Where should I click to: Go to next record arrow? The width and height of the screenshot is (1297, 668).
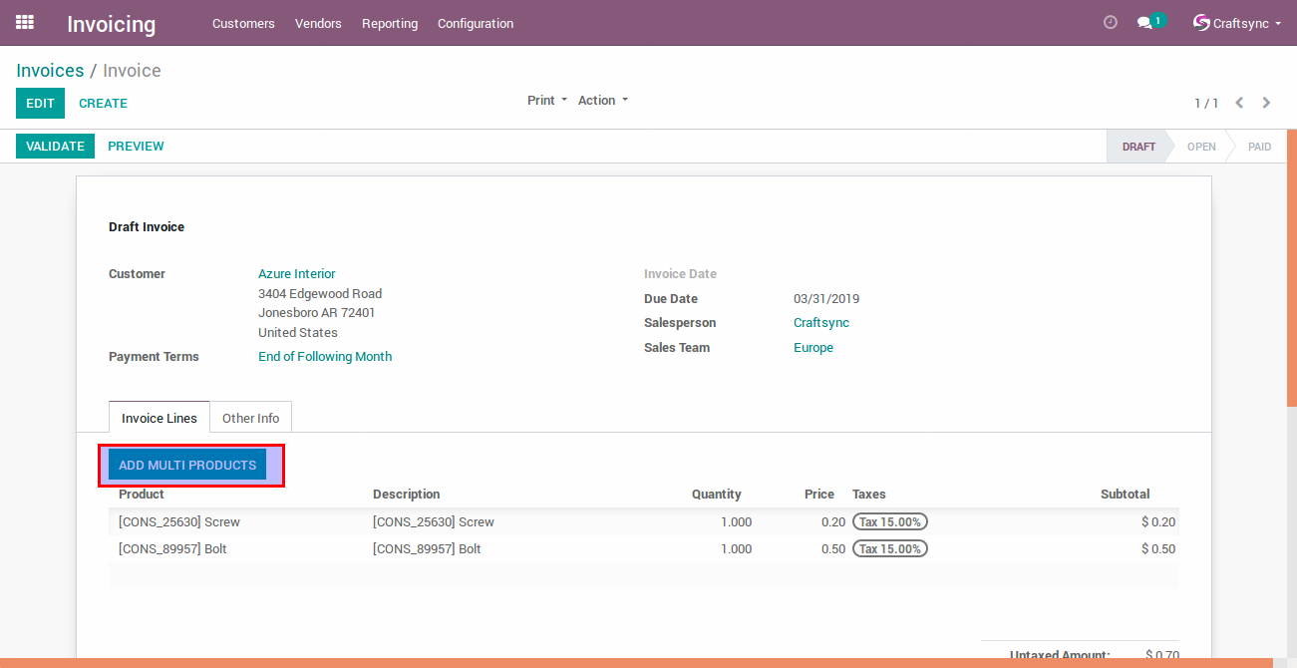1266,103
